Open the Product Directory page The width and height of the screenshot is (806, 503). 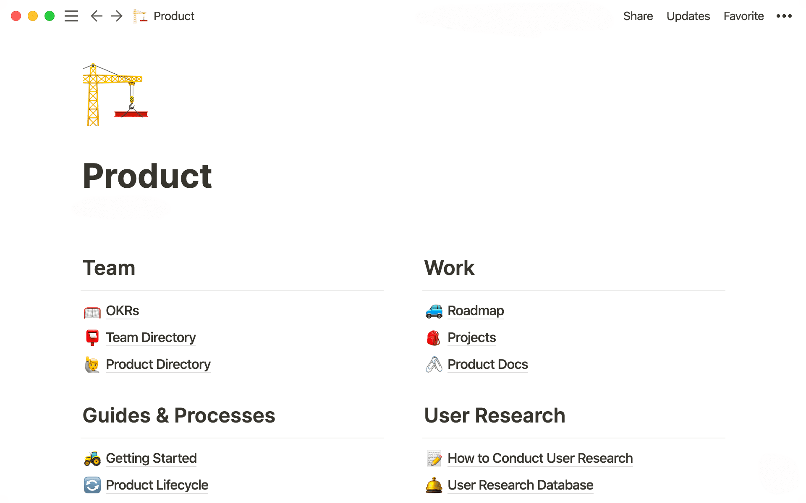[158, 364]
